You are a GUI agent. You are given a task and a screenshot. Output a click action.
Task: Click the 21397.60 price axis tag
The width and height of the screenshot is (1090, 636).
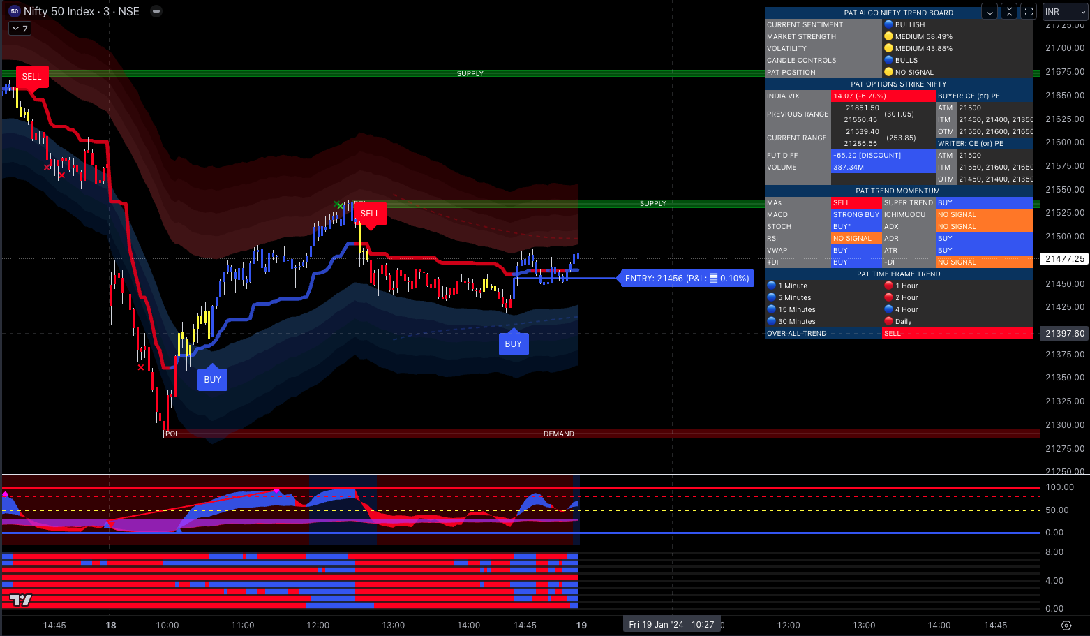pos(1065,334)
